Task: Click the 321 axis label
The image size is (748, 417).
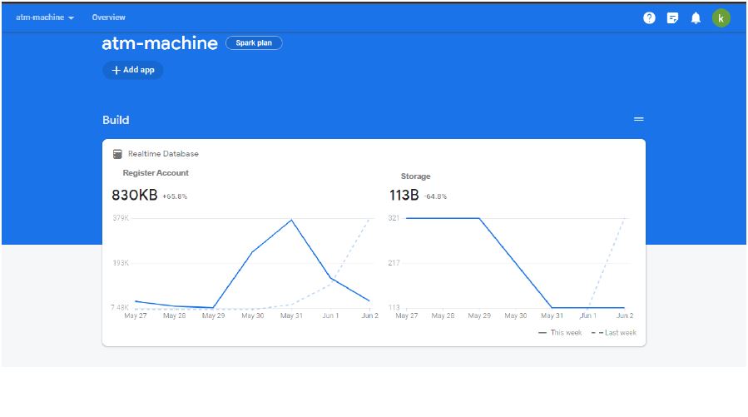Action: pos(394,218)
